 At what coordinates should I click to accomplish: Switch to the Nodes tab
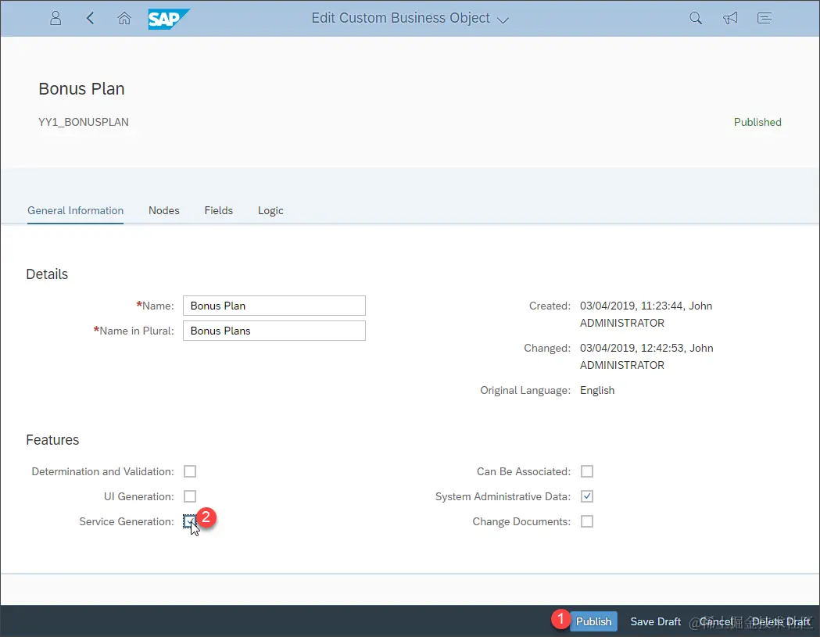pos(163,210)
